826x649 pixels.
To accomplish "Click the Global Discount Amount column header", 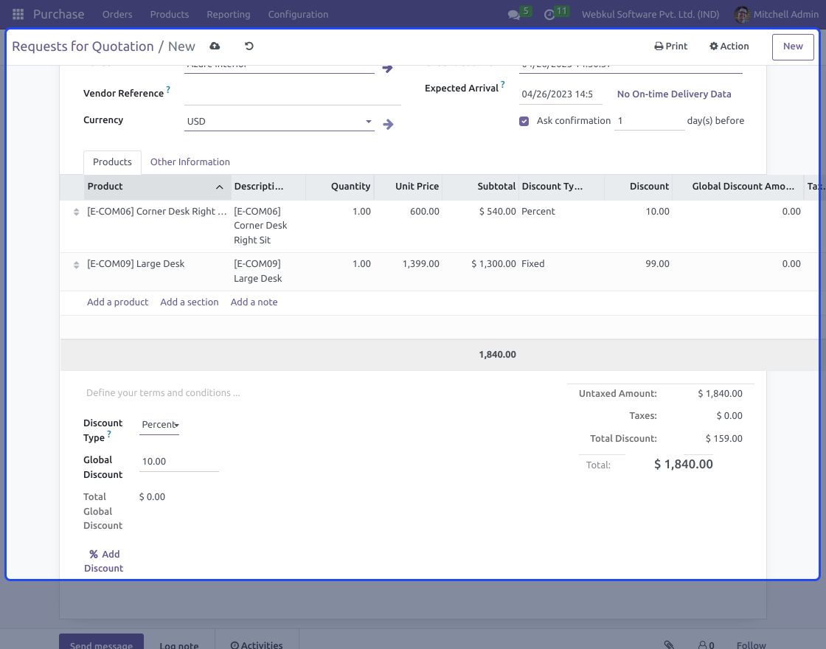I will 738,187.
